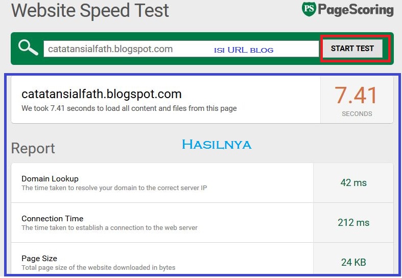Click the 'establish a connection' description text
402x278 pixels.
tap(109, 228)
